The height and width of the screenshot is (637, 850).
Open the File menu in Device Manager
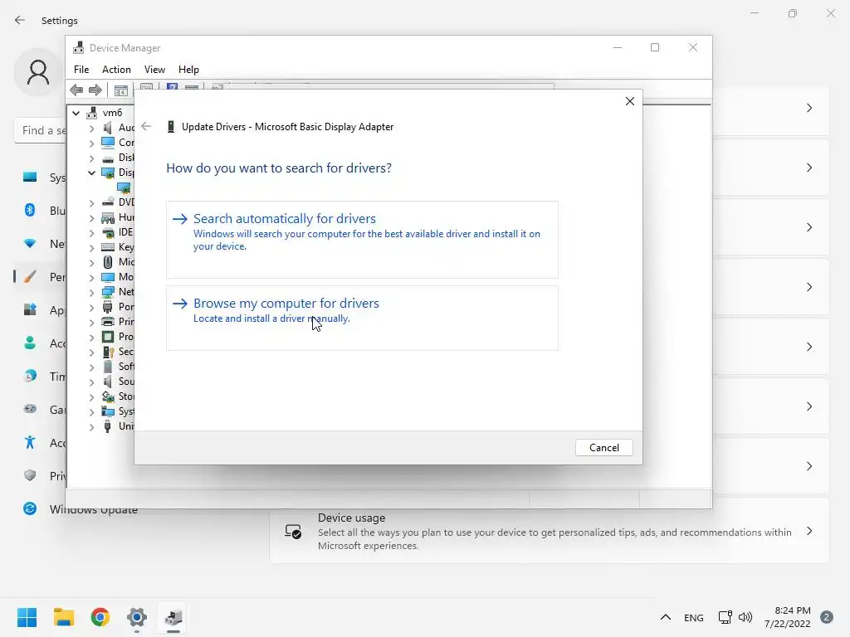click(81, 70)
